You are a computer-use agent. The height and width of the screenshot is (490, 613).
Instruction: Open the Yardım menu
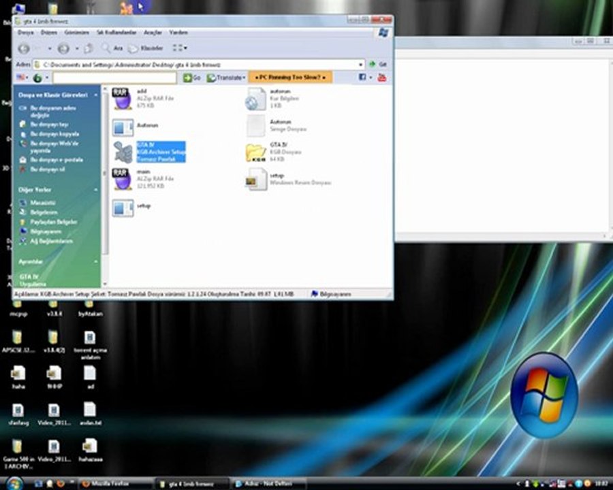(178, 33)
